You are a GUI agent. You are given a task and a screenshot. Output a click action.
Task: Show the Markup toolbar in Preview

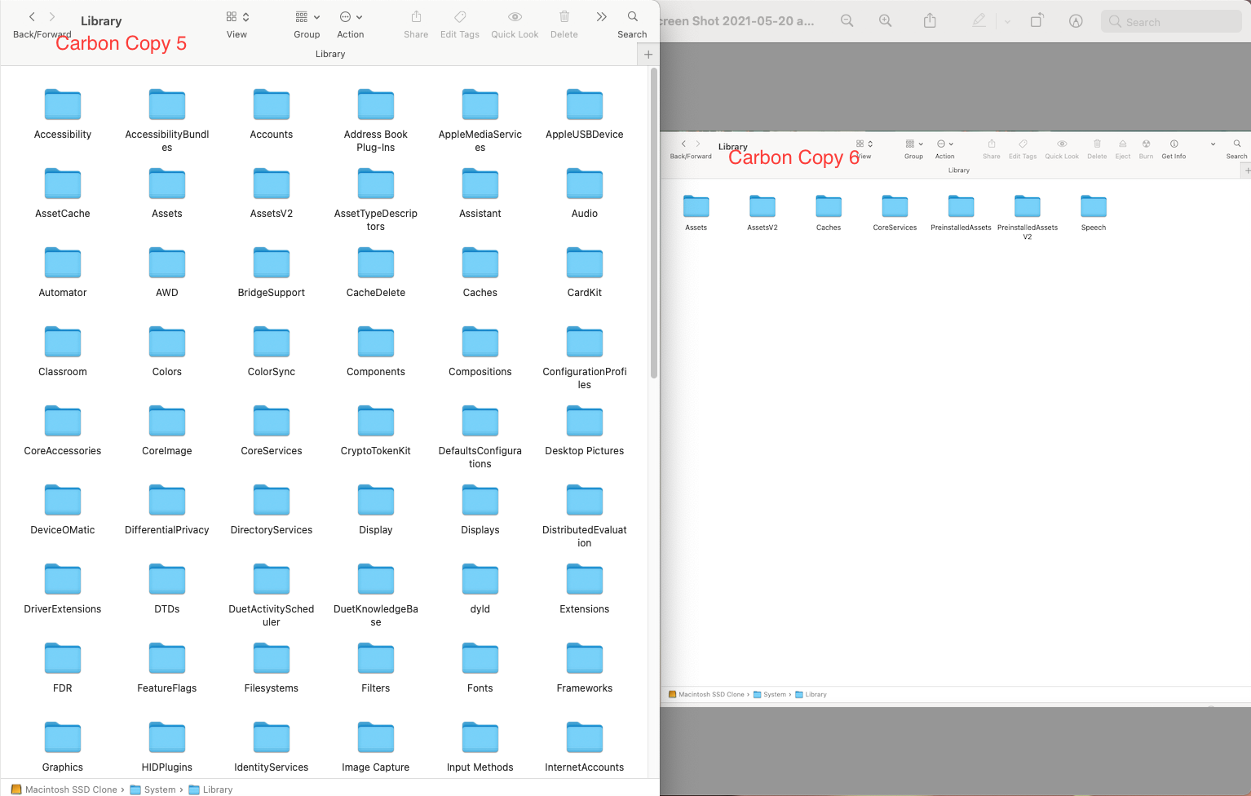pyautogui.click(x=1076, y=21)
